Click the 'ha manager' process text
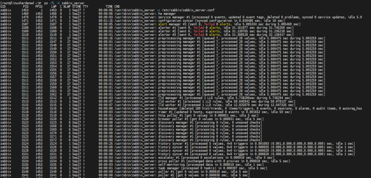The height and width of the screenshot is (178, 371). [x=167, y=14]
